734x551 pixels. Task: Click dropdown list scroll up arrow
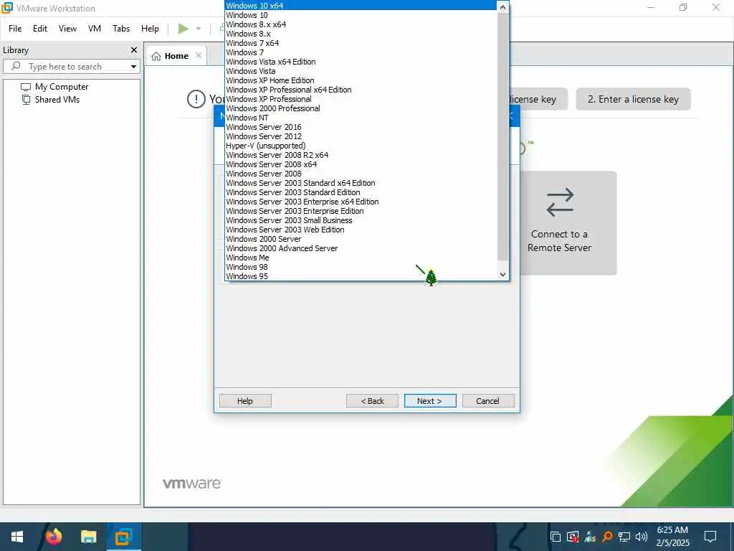click(502, 7)
